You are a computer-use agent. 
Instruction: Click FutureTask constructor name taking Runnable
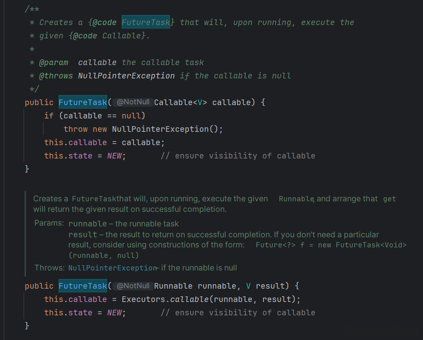83,286
